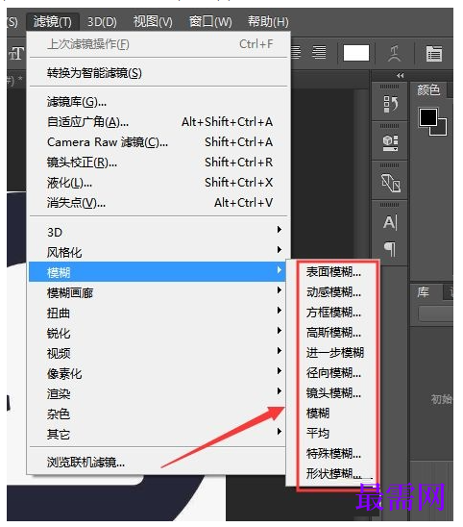Open the Paragraph panel icon
Image resolution: width=463 pixels, height=527 pixels.
(x=390, y=249)
